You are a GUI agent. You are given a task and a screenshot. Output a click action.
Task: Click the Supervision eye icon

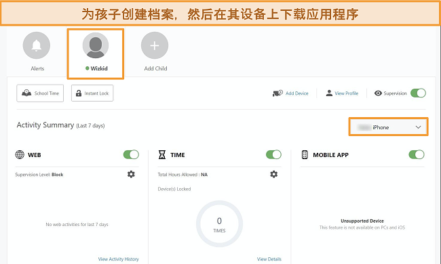point(378,93)
